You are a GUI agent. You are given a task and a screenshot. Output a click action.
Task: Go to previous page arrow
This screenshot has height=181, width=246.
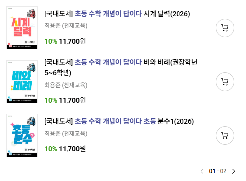point(202,171)
